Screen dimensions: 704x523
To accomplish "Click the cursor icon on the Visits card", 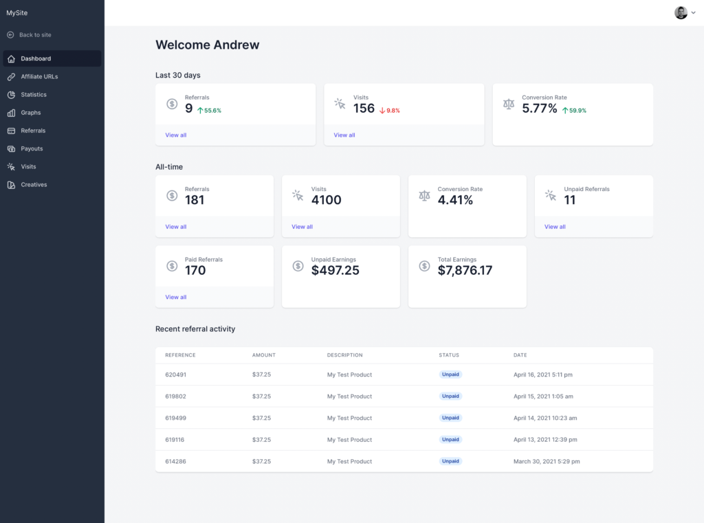I will tap(339, 103).
